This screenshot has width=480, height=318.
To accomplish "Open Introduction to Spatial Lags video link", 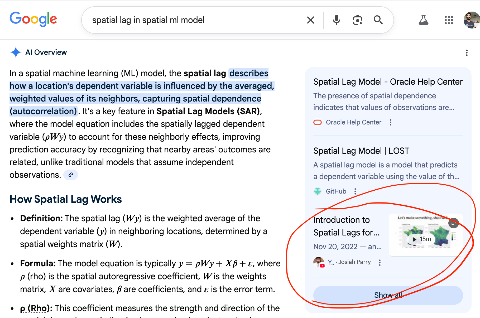I will tap(346, 226).
